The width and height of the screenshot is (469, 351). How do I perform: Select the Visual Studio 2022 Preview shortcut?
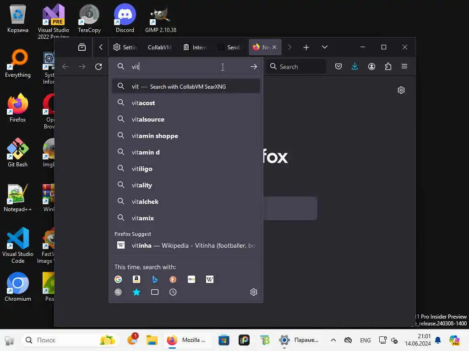[x=54, y=21]
